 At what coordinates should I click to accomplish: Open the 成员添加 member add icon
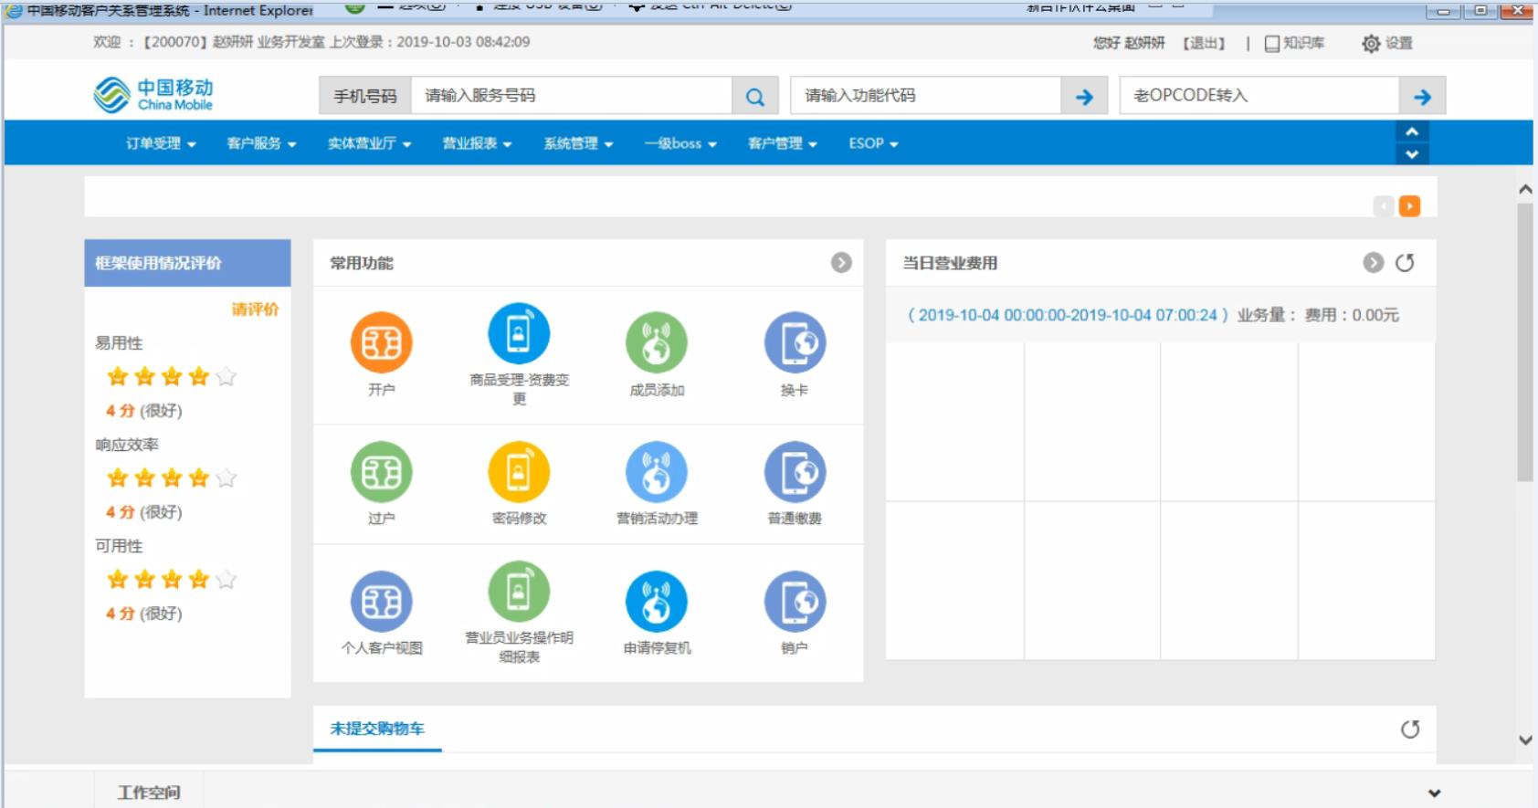click(x=657, y=343)
